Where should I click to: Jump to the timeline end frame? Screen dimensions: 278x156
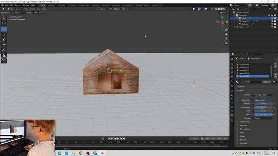(x=124, y=139)
